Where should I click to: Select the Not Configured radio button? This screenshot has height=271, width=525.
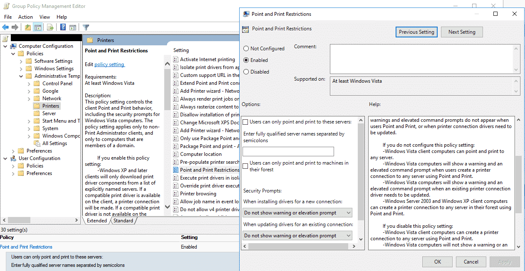(246, 49)
